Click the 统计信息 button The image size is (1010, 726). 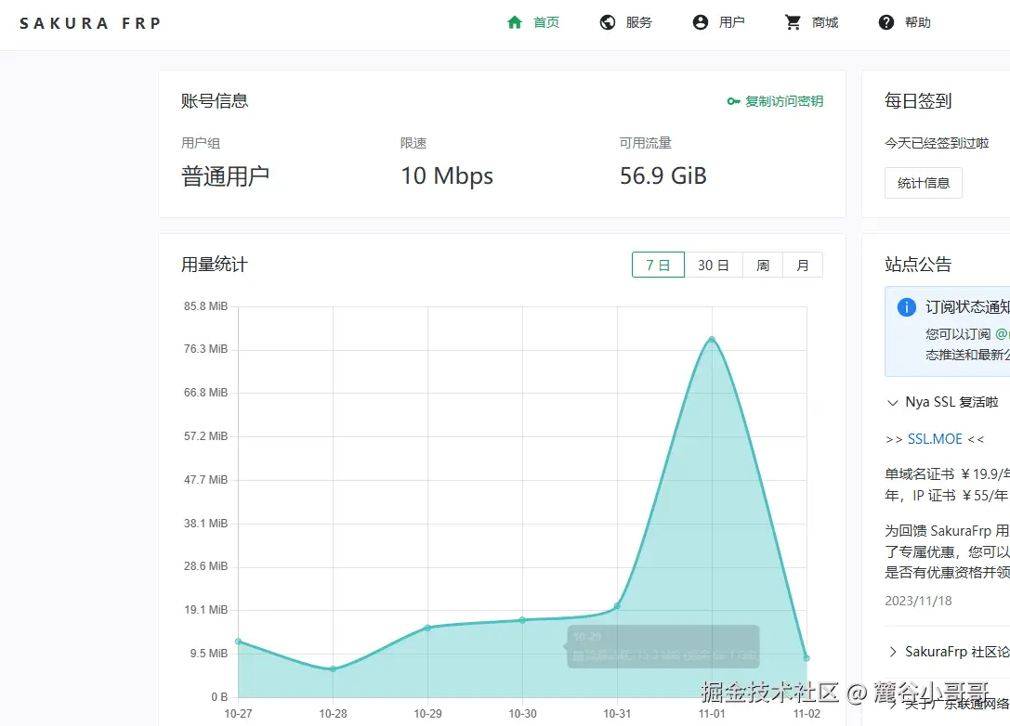click(x=923, y=183)
